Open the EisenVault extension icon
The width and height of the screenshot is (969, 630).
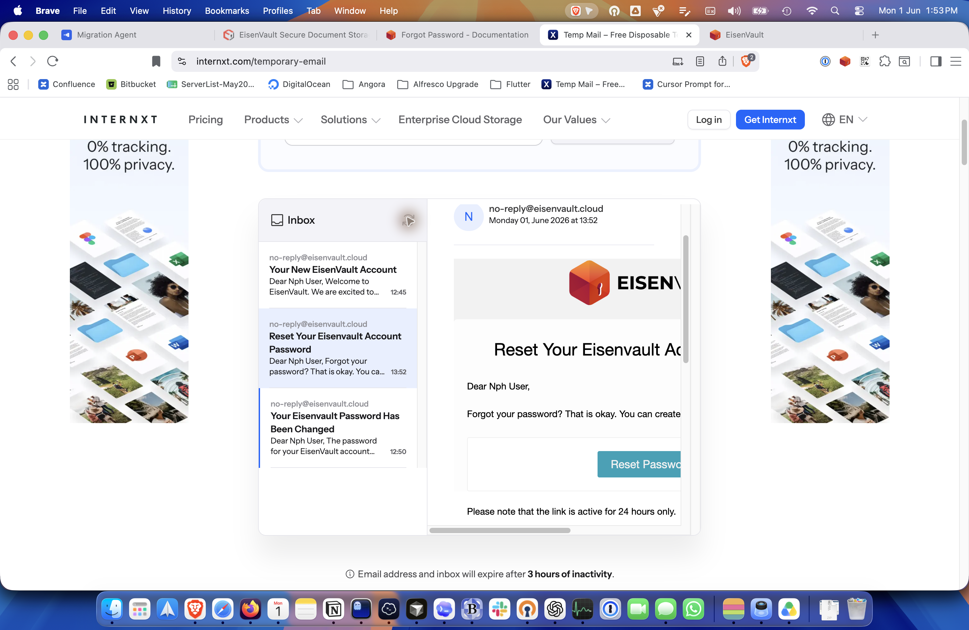click(x=845, y=62)
